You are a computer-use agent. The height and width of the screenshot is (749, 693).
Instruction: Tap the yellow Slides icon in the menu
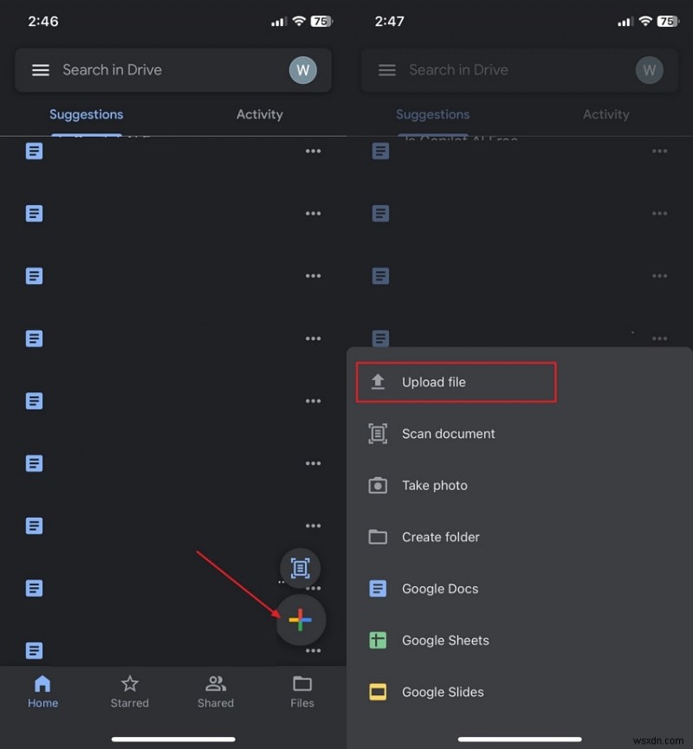coord(378,692)
